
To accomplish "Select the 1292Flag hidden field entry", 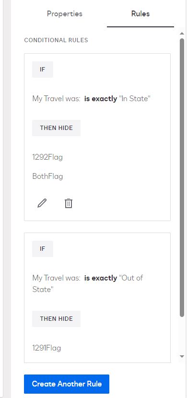I will click(x=47, y=157).
